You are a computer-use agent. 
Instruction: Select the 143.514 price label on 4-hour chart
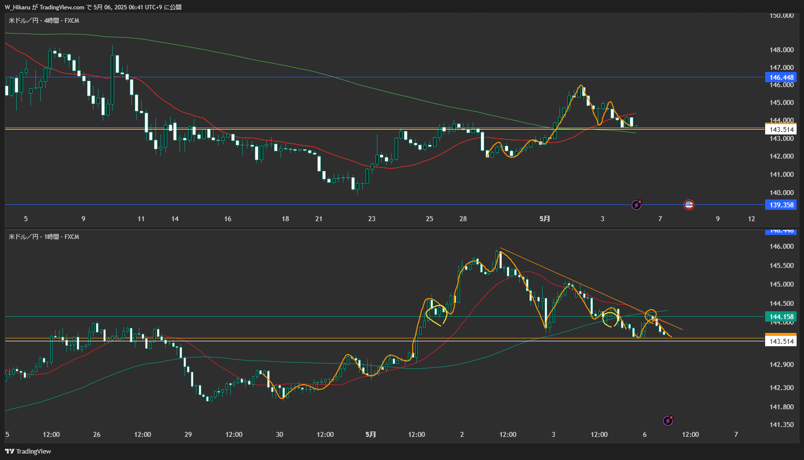[x=781, y=130]
